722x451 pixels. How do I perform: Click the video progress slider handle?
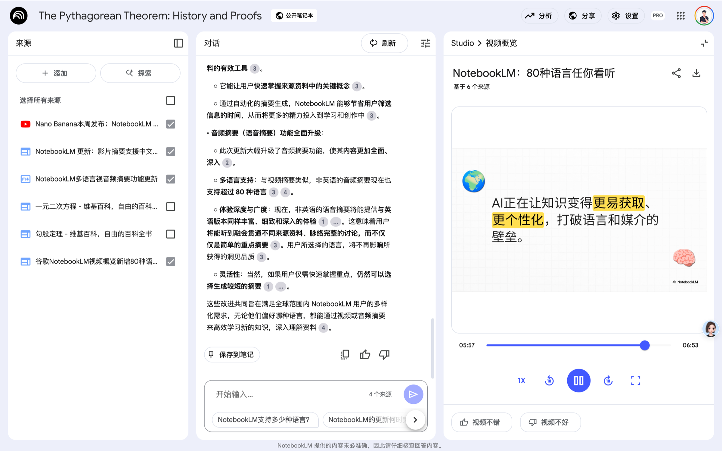(644, 345)
